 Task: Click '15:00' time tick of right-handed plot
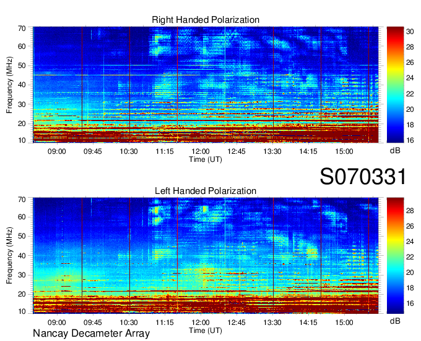click(x=344, y=151)
